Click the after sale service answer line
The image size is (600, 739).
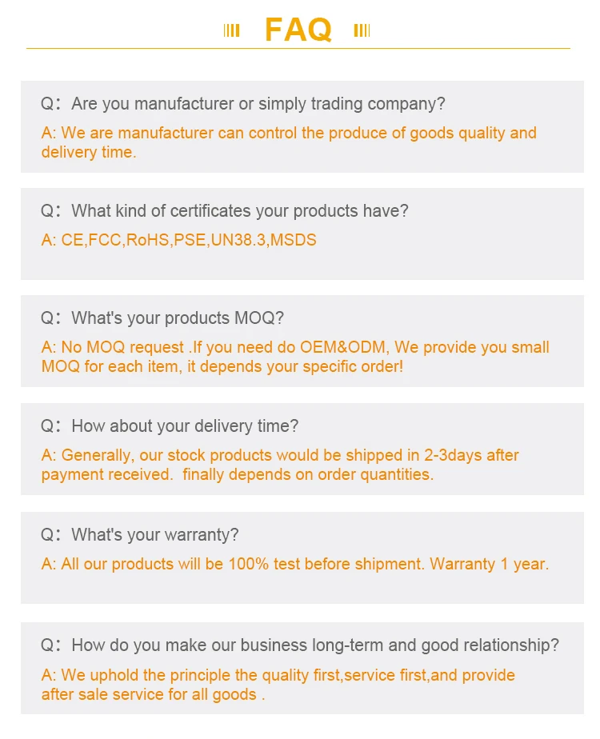tap(153, 695)
